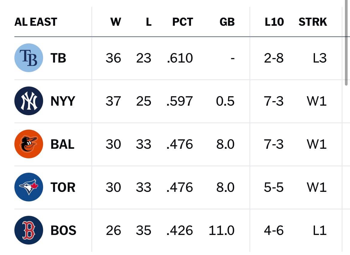Open the NYY team link

click(63, 101)
